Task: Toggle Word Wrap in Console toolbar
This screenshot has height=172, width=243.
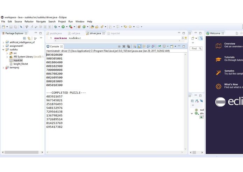Action: pyautogui.click(x=144, y=46)
